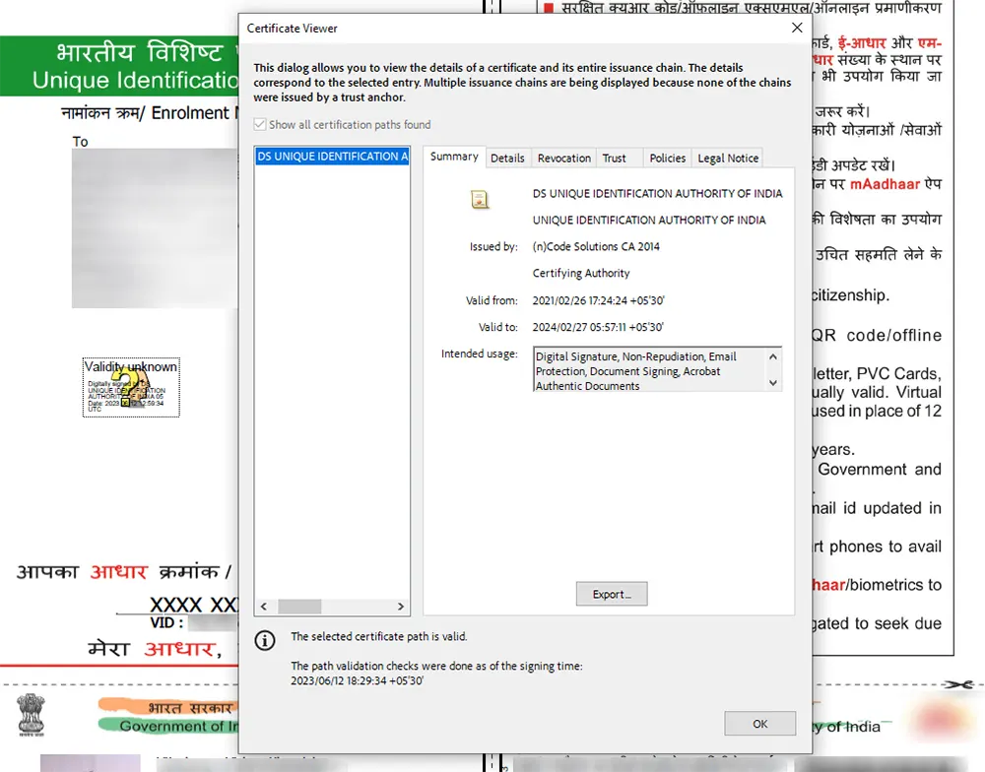Click the information icon beside path validity
Image resolution: width=985 pixels, height=772 pixels.
click(x=264, y=640)
